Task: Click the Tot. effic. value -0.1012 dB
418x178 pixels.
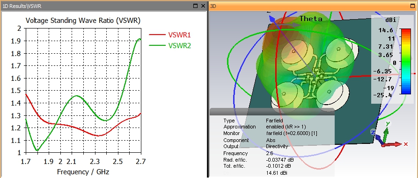Action: [279, 166]
